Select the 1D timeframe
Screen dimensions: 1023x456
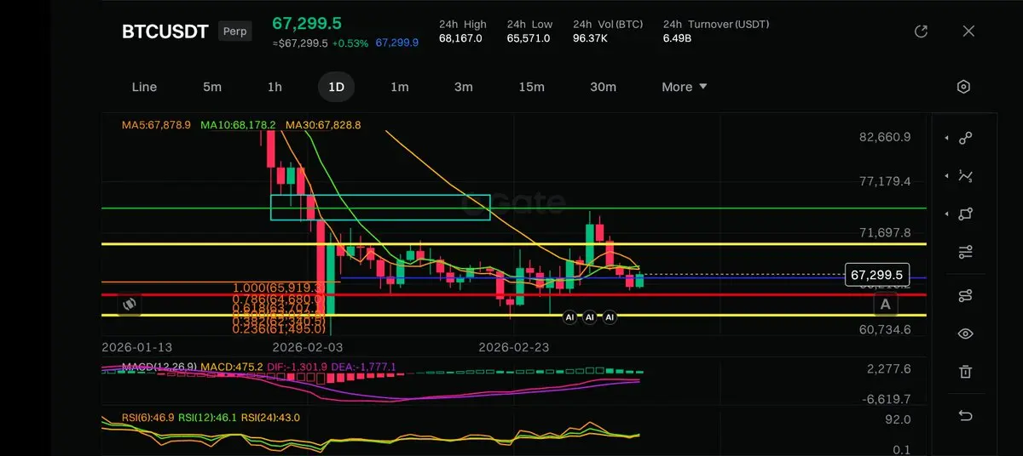pos(337,87)
